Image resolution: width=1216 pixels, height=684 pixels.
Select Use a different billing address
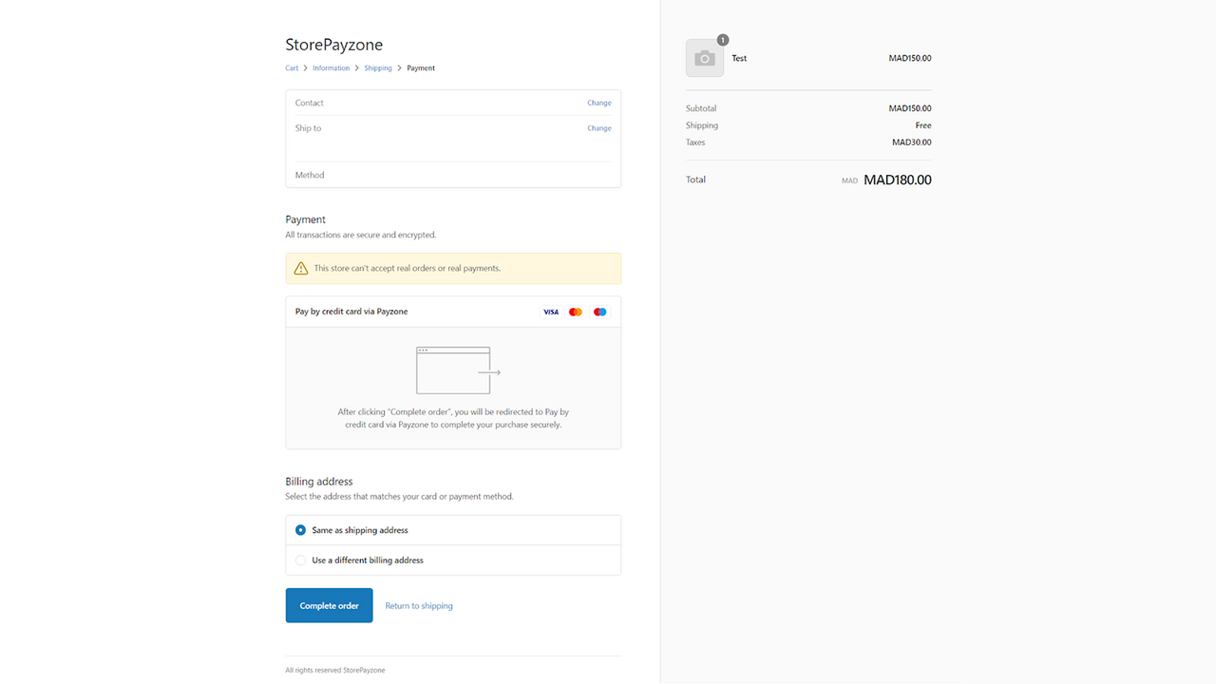453,560
